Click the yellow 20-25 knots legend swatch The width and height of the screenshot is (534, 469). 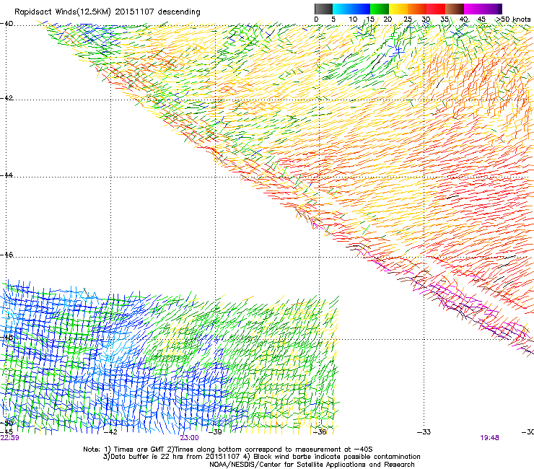[x=398, y=9]
